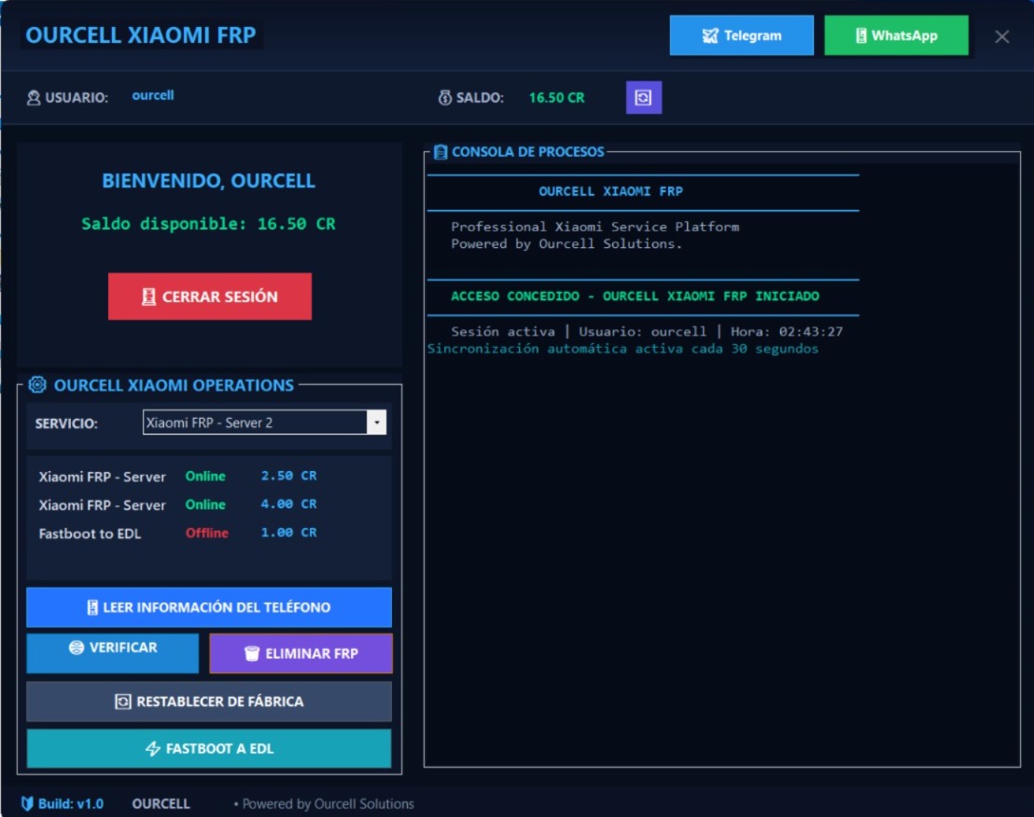
Task: Click the red 'Offline' status
Action: point(206,533)
